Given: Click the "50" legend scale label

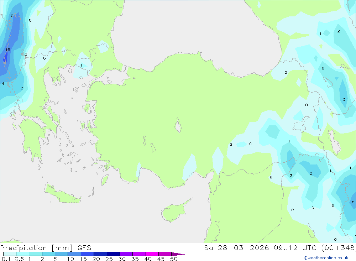Looking at the screenshot, I should (x=174, y=259).
